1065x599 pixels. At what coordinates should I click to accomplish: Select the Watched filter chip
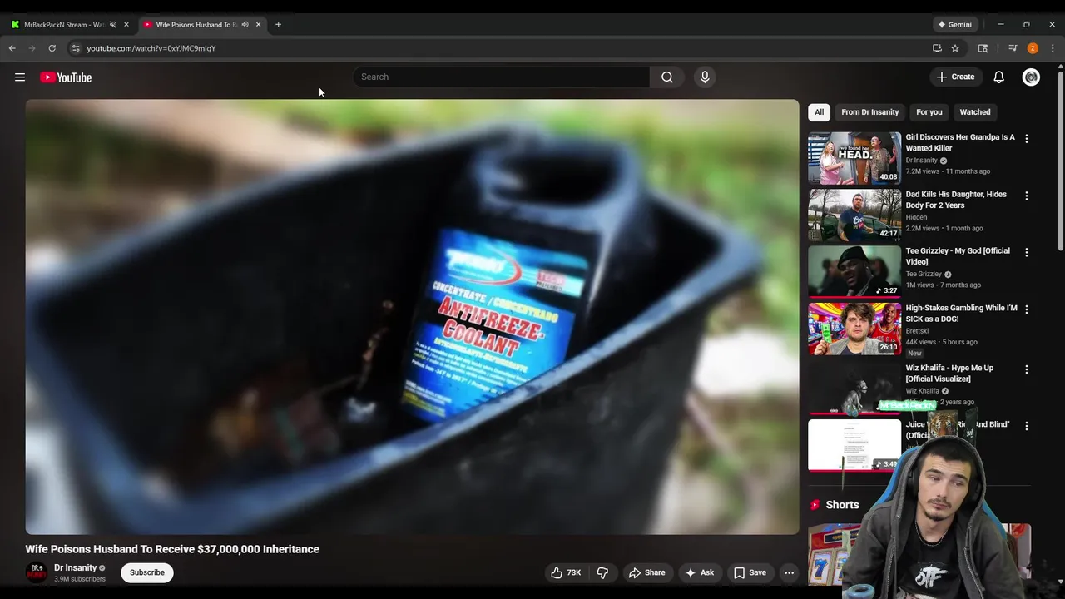(x=975, y=111)
